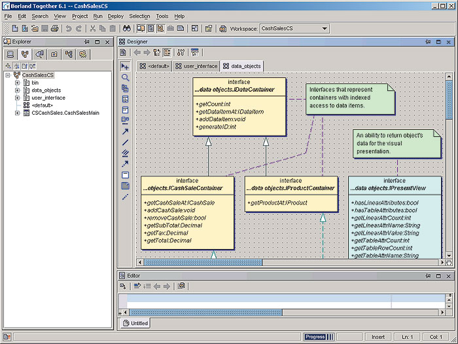Select the plain line tool in palette

pyautogui.click(x=126, y=142)
